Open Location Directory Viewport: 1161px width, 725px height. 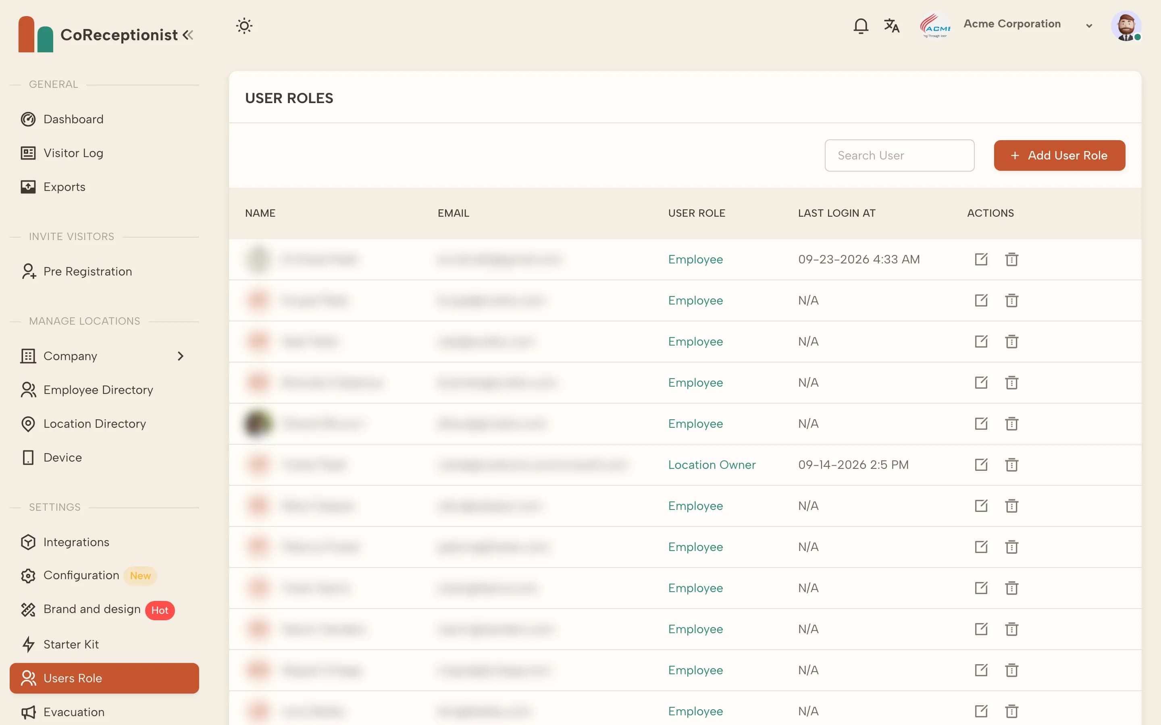(x=104, y=423)
